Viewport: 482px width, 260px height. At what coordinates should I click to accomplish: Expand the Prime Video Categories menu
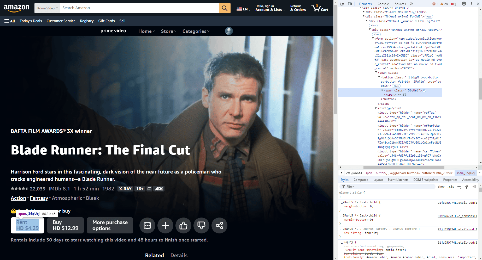click(x=196, y=31)
